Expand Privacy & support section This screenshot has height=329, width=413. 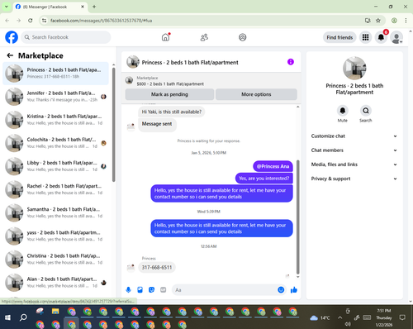354,179
